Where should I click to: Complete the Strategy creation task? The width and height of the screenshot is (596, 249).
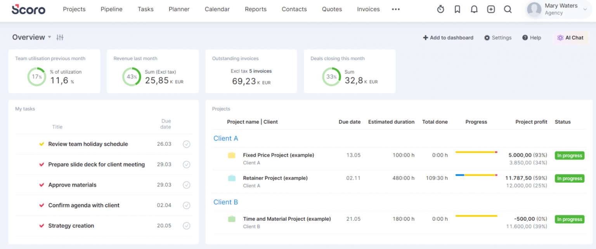[186, 225]
